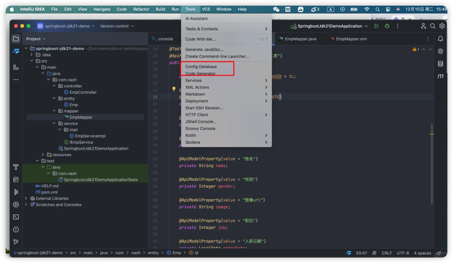The height and width of the screenshot is (263, 453).
Task: Switch to the console tab
Action: coord(162,39)
